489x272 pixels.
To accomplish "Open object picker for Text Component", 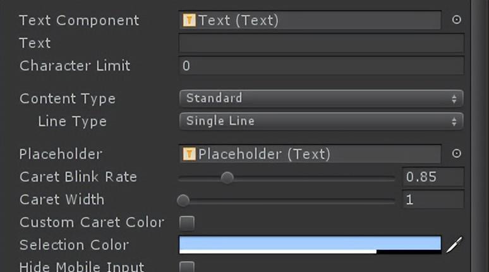I will (456, 20).
